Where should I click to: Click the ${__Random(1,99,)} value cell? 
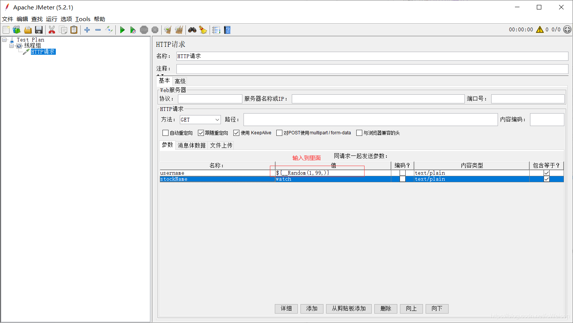tap(333, 173)
